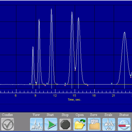The height and width of the screenshot is (132, 132).
Task: Start acquisition with the green play button
Action: point(51,124)
